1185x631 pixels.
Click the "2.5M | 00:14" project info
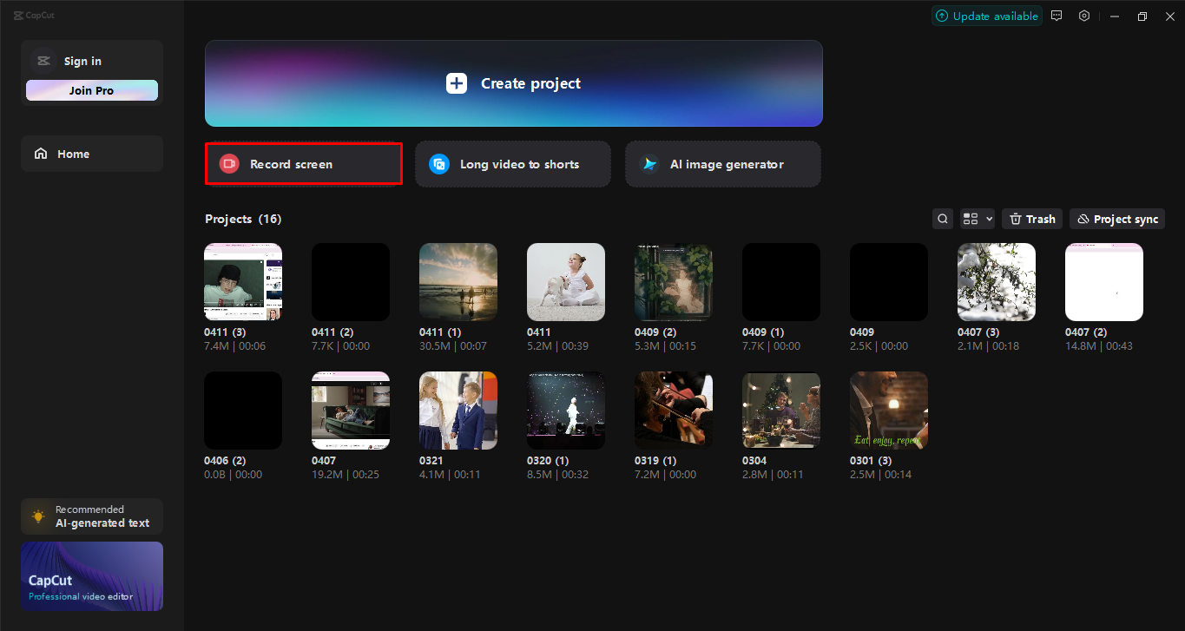click(880, 475)
